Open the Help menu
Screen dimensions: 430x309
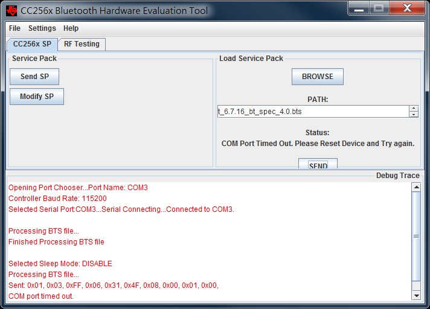(71, 28)
